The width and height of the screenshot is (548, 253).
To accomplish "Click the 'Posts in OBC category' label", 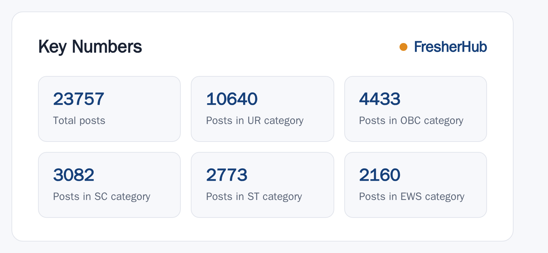I will tap(411, 121).
